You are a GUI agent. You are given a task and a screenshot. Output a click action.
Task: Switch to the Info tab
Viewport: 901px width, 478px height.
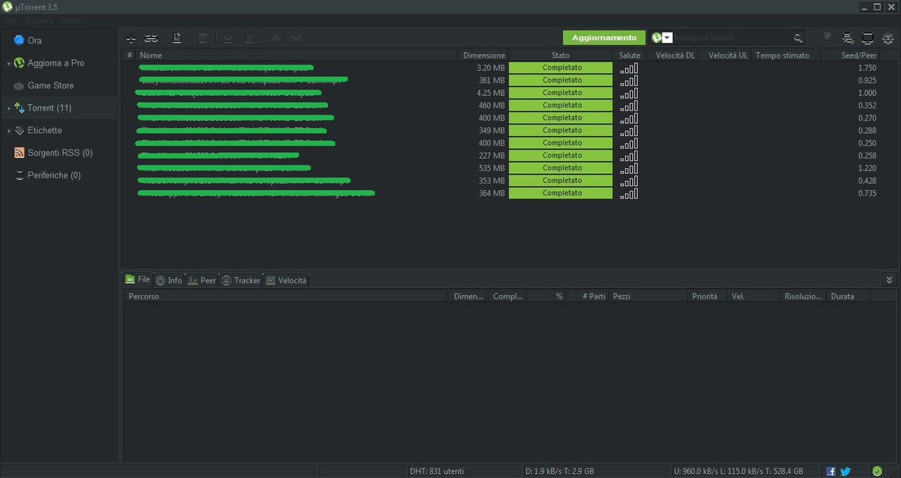(x=168, y=280)
